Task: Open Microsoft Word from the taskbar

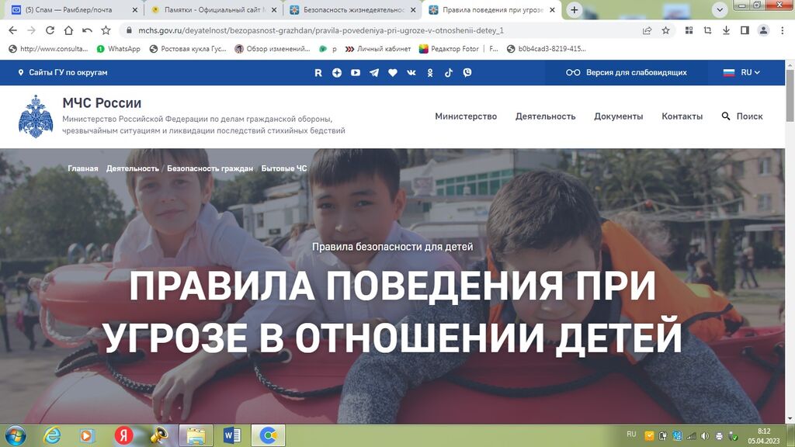Action: click(231, 435)
